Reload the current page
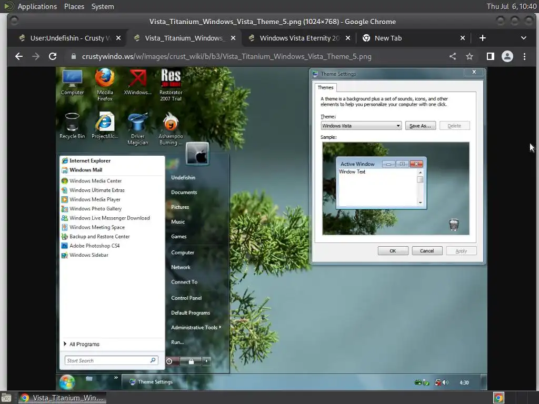Image resolution: width=539 pixels, height=404 pixels. 53,56
